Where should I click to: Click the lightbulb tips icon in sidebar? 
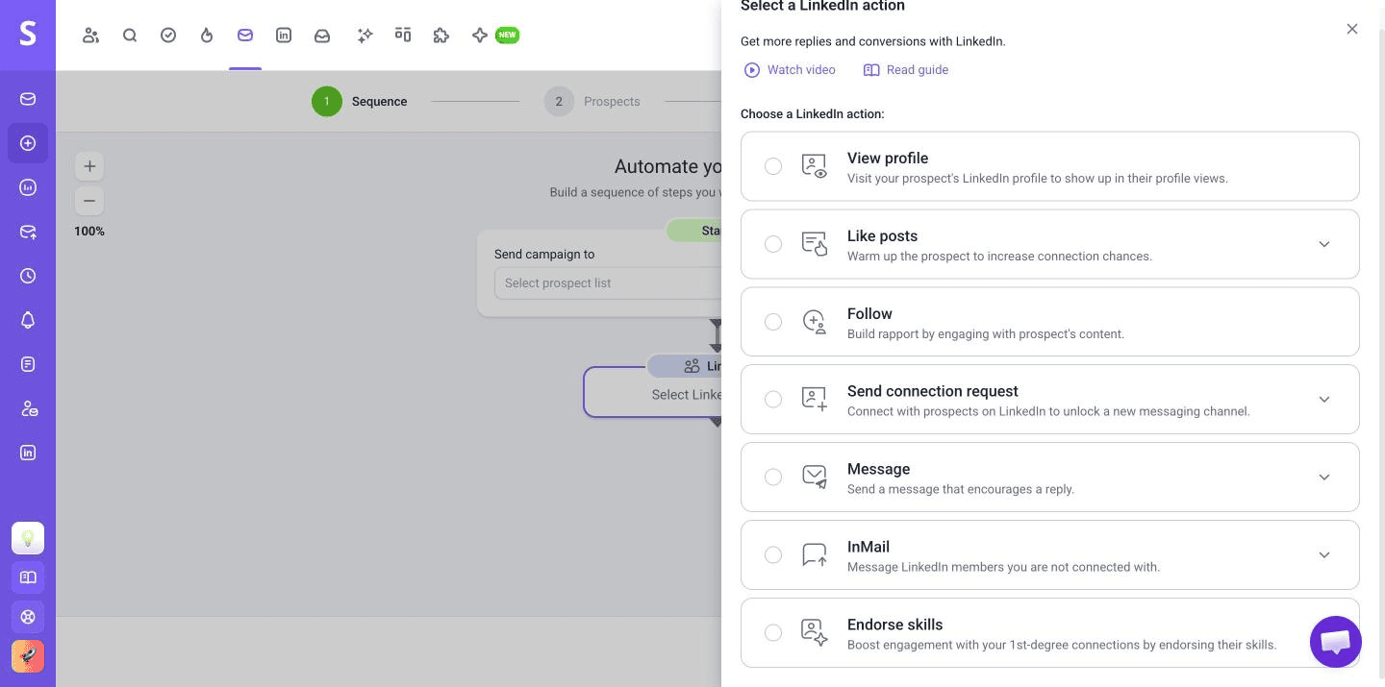[x=28, y=538]
